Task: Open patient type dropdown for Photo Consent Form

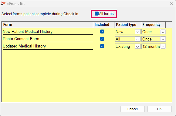Action: [x=127, y=39]
